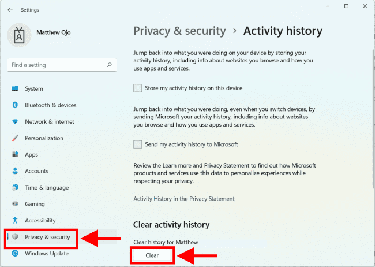Open Privacy & security section
375x267 pixels.
47,237
